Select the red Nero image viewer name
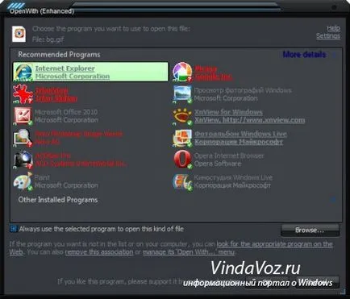 [79, 134]
